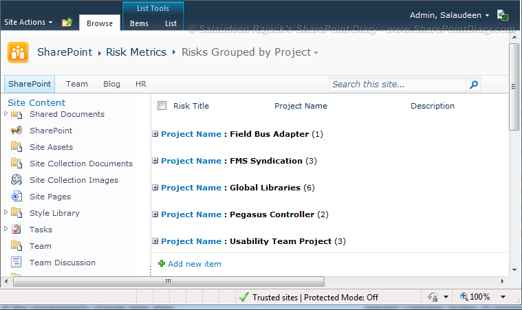
Task: Click in the Search this site field
Action: click(398, 85)
